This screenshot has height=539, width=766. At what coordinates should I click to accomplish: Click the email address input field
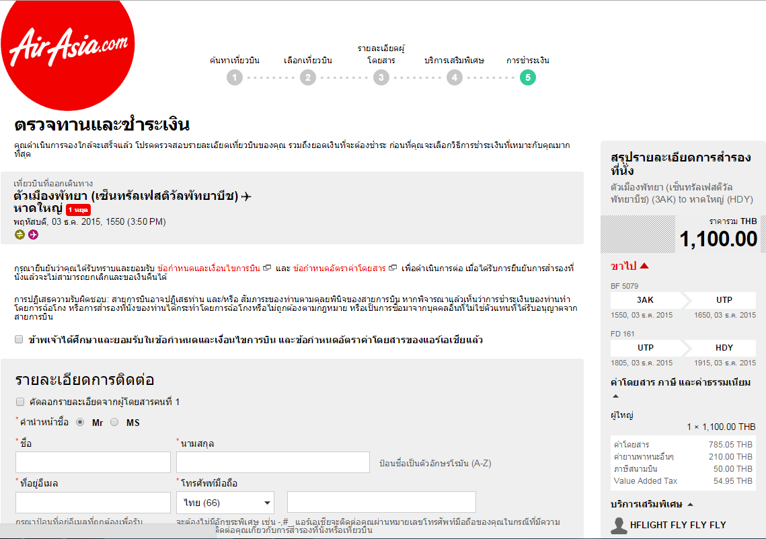pos(93,503)
